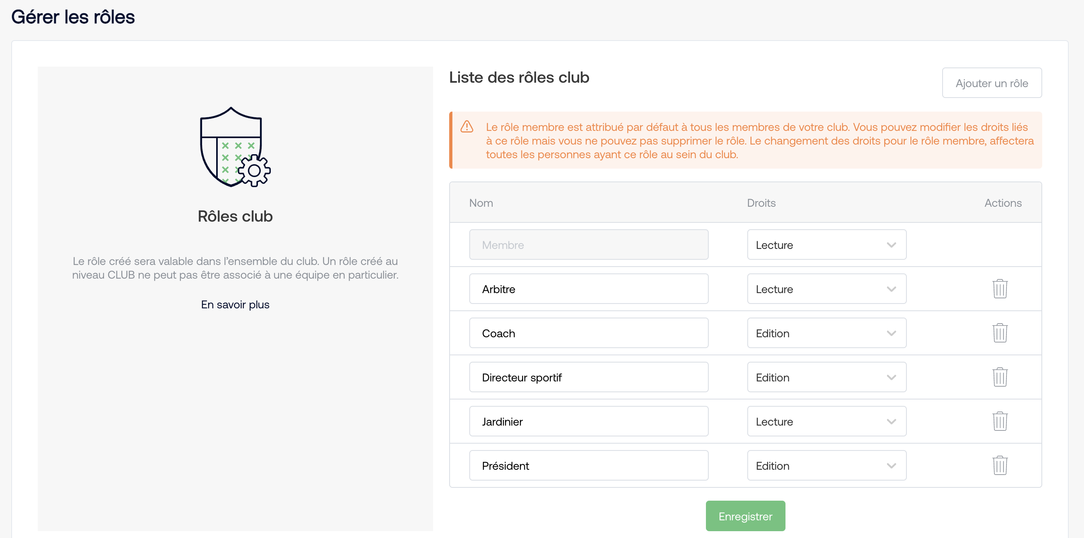This screenshot has width=1084, height=538.
Task: Click the warning triangle icon in the alert
Action: pyautogui.click(x=467, y=126)
